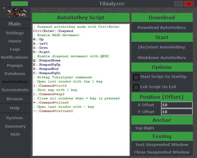Click 'Open last window with - key' comment
Viewport: 197px width, 158px height.
click(x=64, y=107)
